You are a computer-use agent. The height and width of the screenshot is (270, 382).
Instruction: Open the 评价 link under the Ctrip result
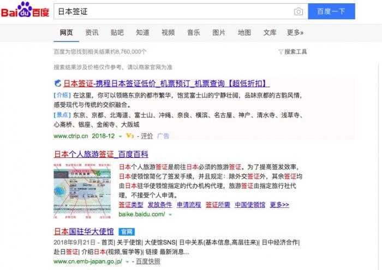click(147, 136)
